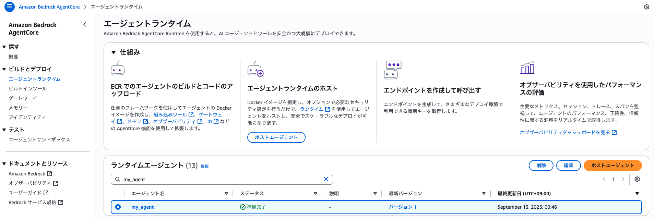This screenshot has height=221, width=654.
Task: Click the search magnifier icon in filter box
Action: 118,179
